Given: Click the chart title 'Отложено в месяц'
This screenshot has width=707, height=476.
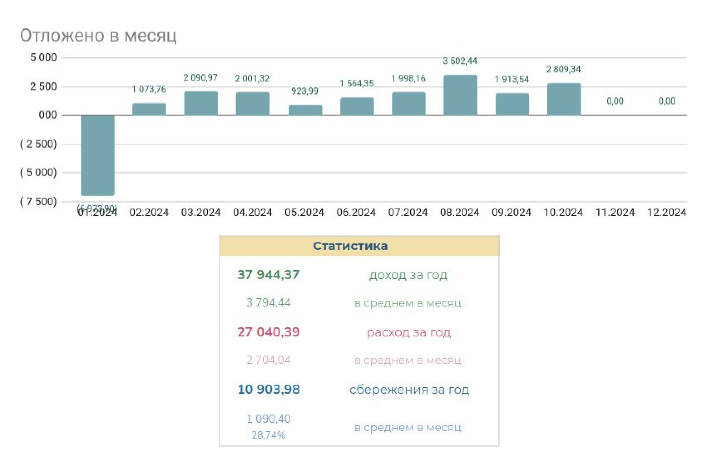Looking at the screenshot, I should pos(98,35).
